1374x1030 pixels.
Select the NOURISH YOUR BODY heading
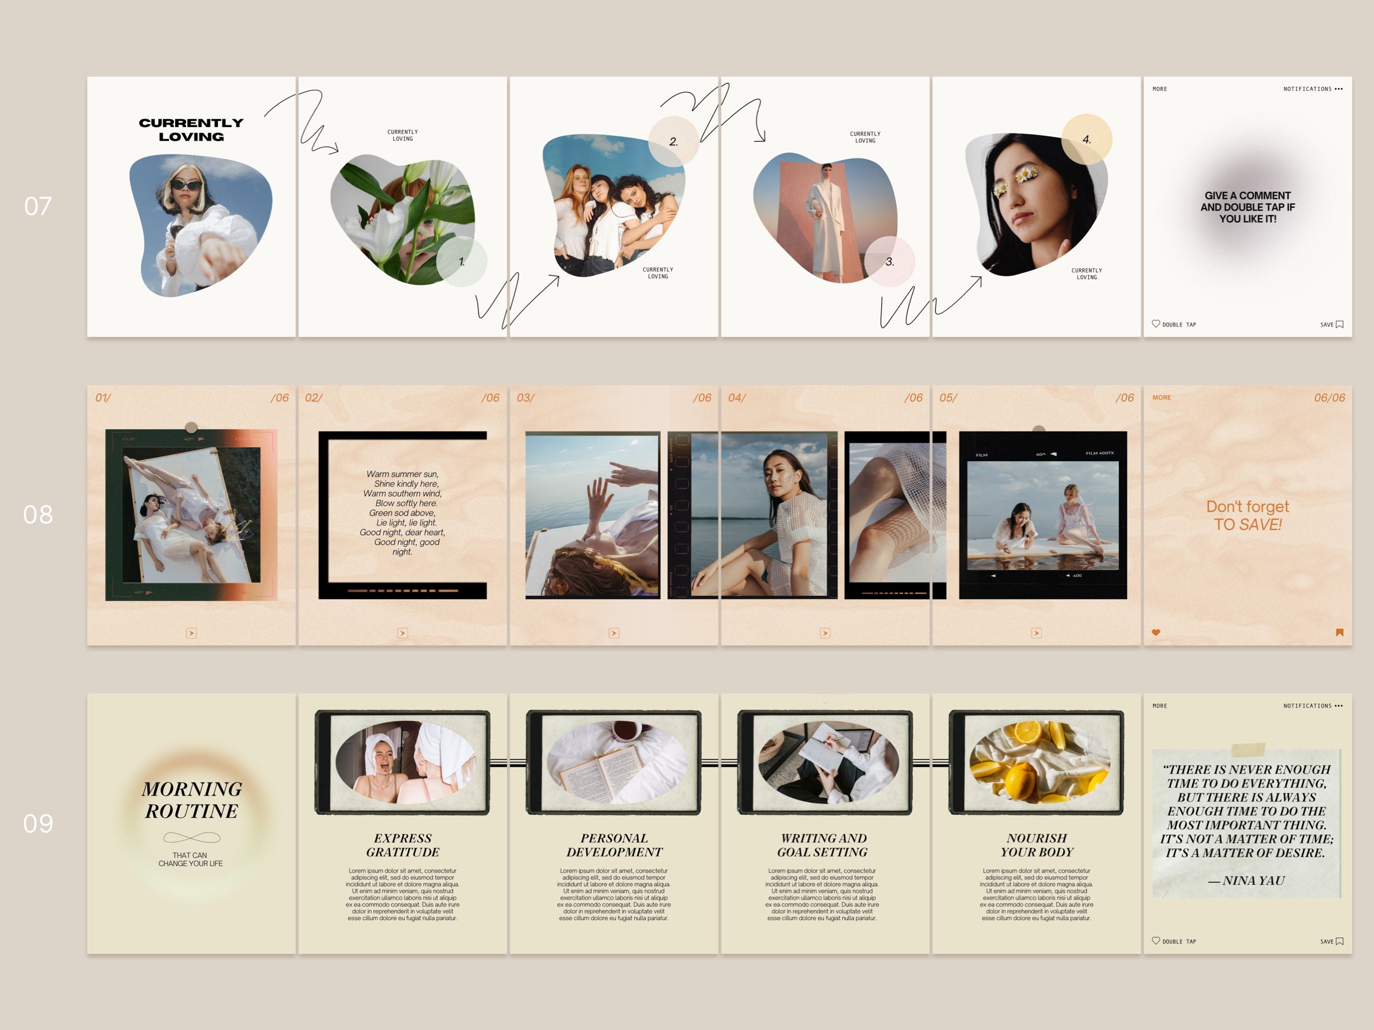(1037, 845)
